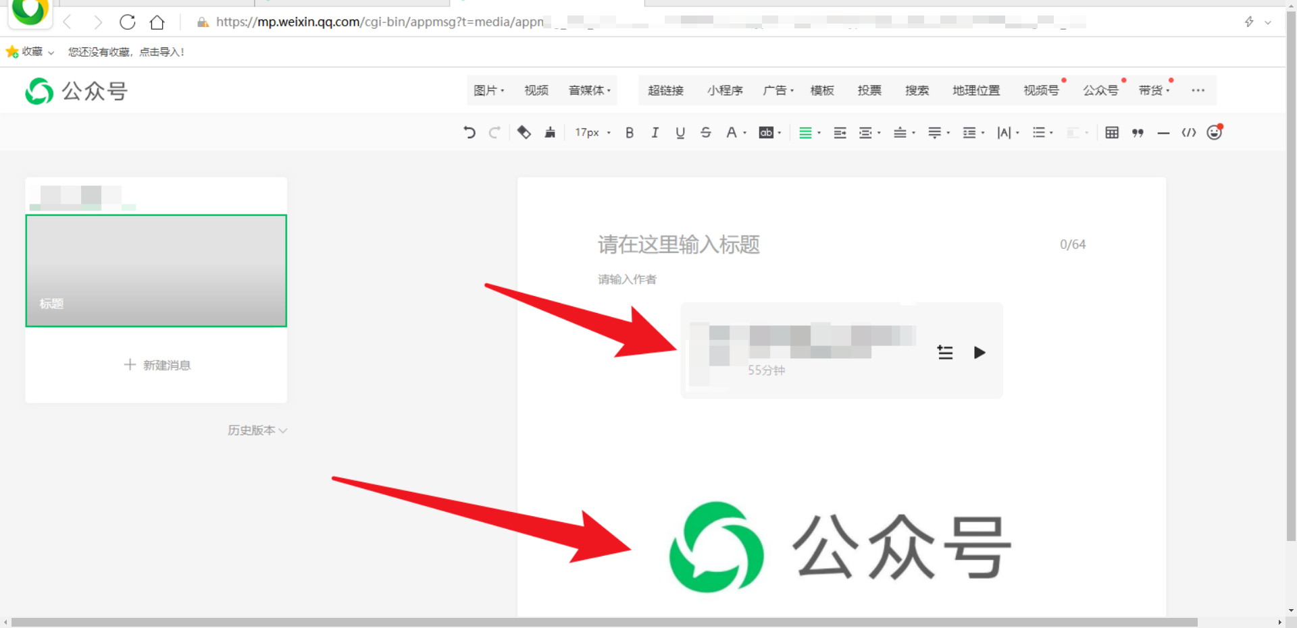Toggle underline formatting
This screenshot has height=628, width=1297.
point(680,133)
